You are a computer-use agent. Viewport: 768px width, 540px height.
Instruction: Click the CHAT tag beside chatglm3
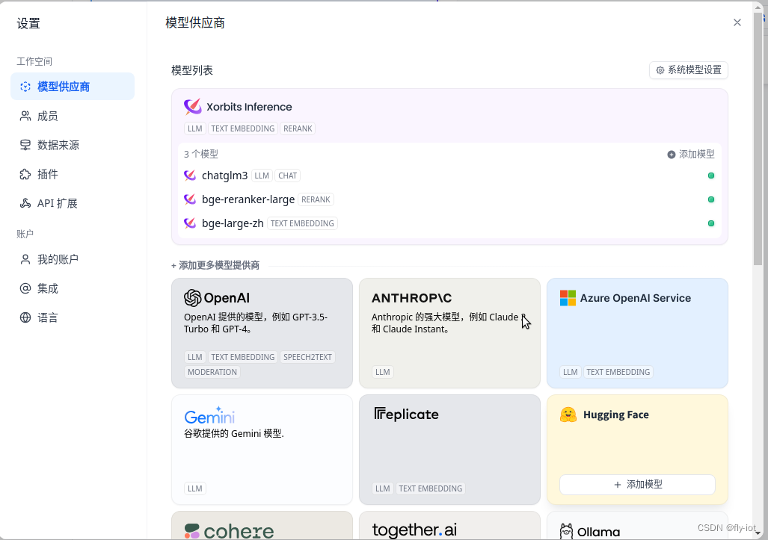click(287, 176)
